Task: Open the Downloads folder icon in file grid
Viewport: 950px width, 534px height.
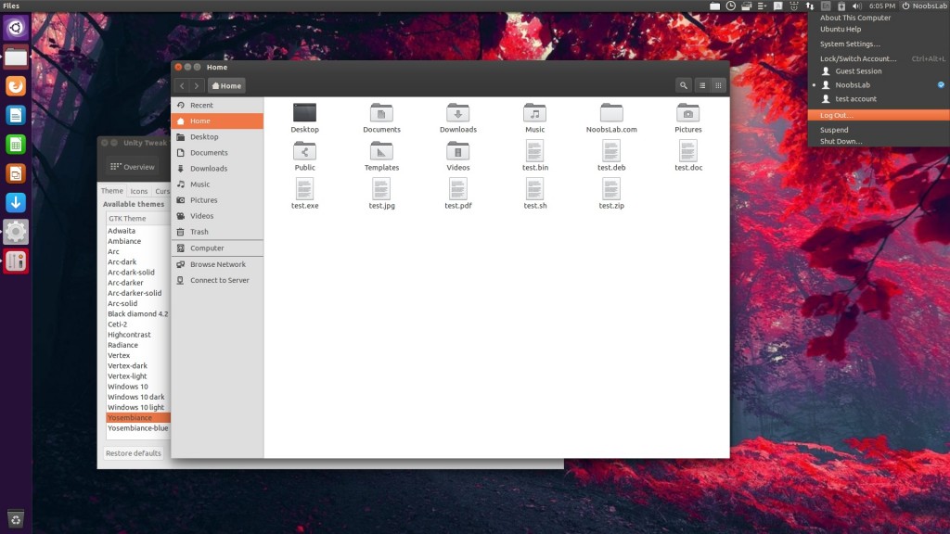Action: click(x=458, y=113)
